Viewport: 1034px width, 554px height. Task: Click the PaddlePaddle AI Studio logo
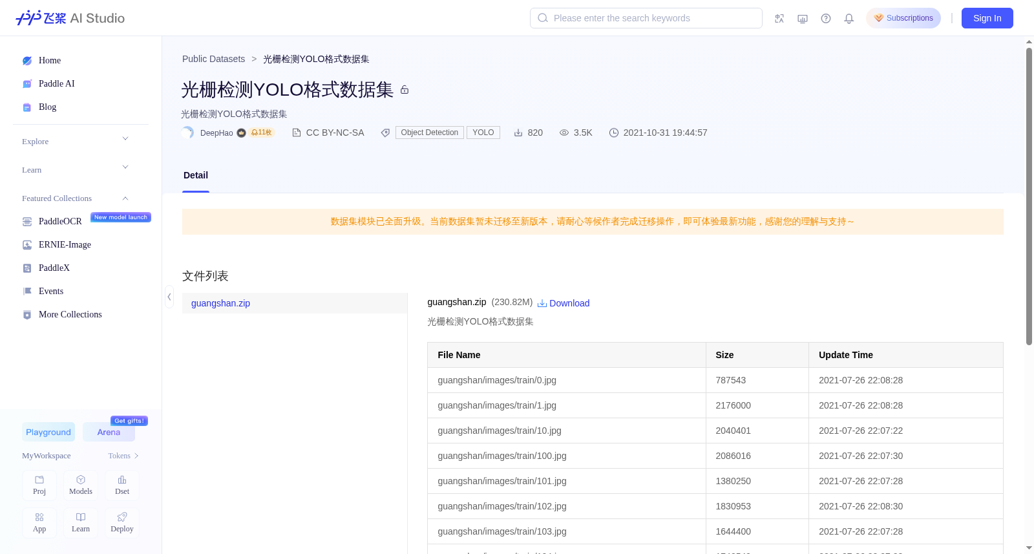coord(70,18)
